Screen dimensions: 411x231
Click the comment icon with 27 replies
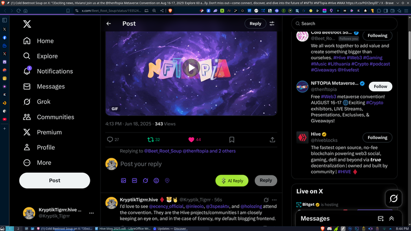113,140
